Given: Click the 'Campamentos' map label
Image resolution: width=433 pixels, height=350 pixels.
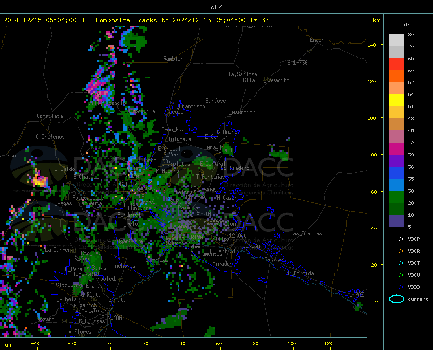Looking at the screenshot, I should point(206,254).
